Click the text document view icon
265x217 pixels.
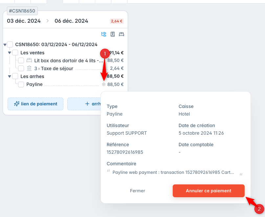(113, 34)
